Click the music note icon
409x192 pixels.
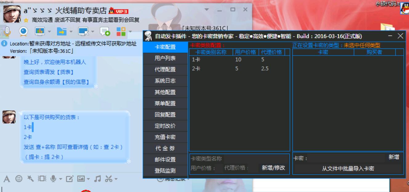(98, 179)
